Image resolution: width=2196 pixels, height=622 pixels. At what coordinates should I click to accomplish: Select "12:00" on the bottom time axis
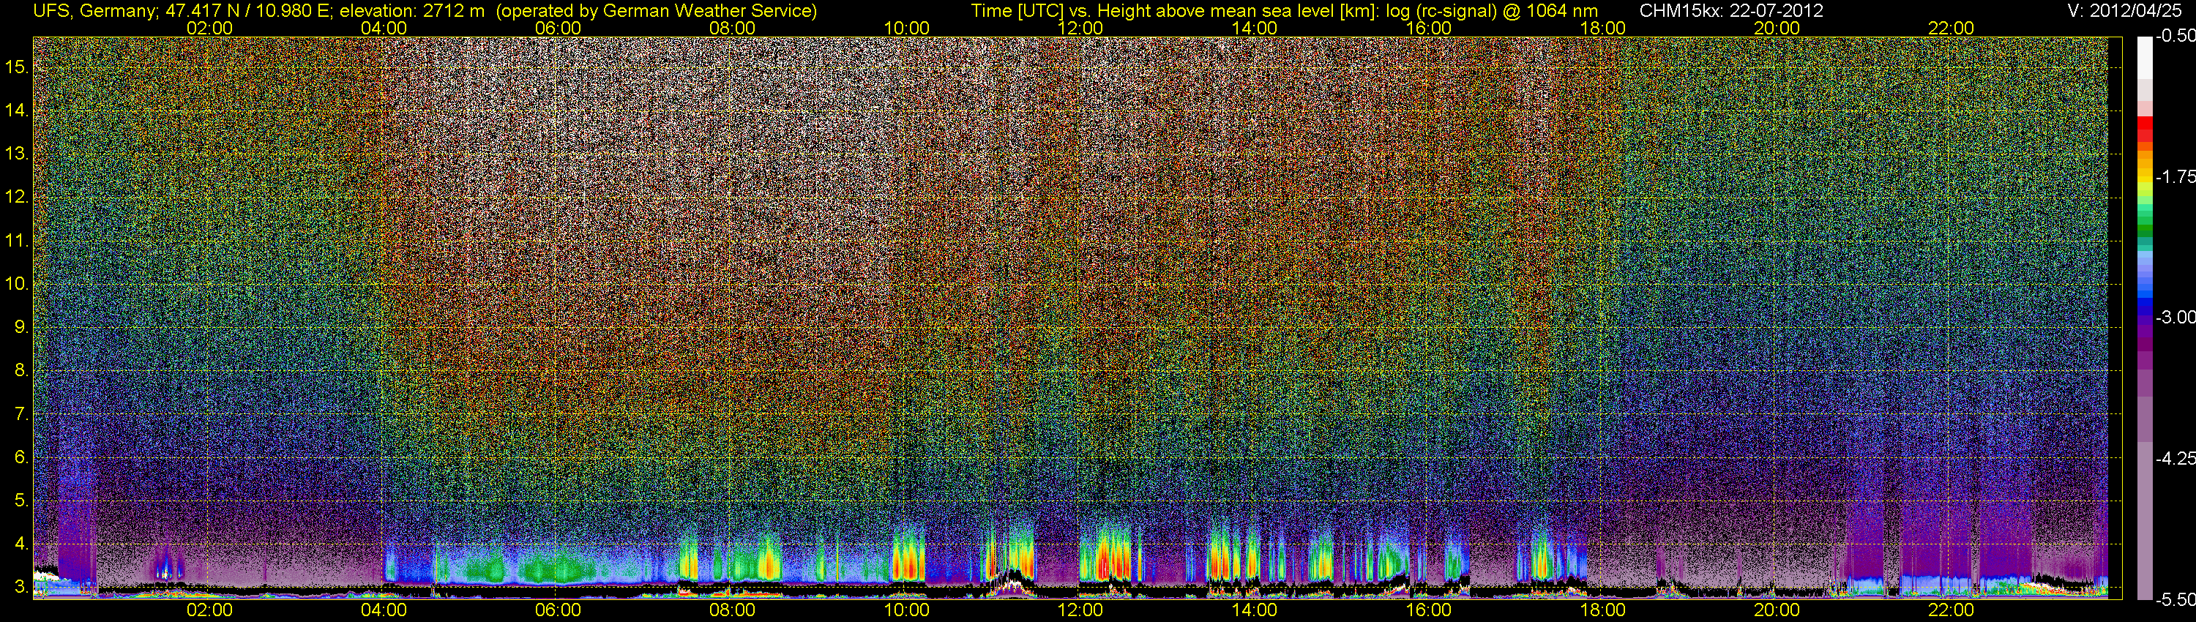1080,610
